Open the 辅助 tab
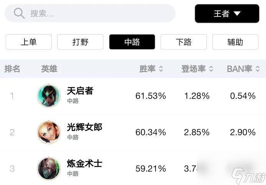 coord(235,42)
